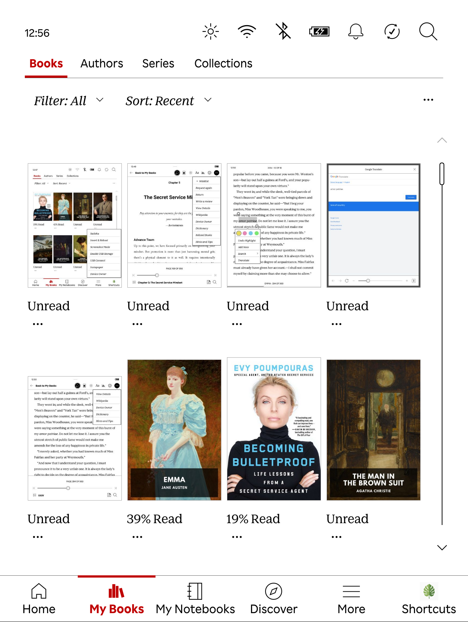Open the More menu in bottom navigation
The width and height of the screenshot is (468, 622).
click(351, 599)
